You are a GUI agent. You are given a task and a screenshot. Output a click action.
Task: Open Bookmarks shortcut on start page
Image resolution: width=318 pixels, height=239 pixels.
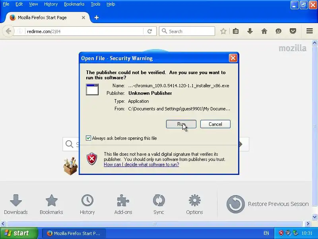pos(52,204)
